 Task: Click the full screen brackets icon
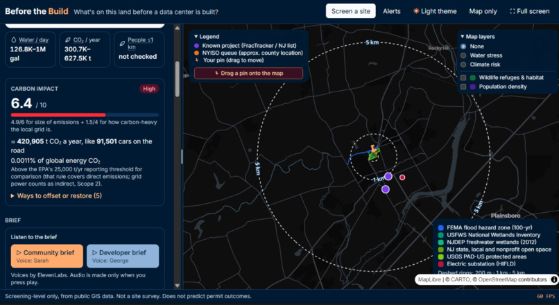(513, 11)
